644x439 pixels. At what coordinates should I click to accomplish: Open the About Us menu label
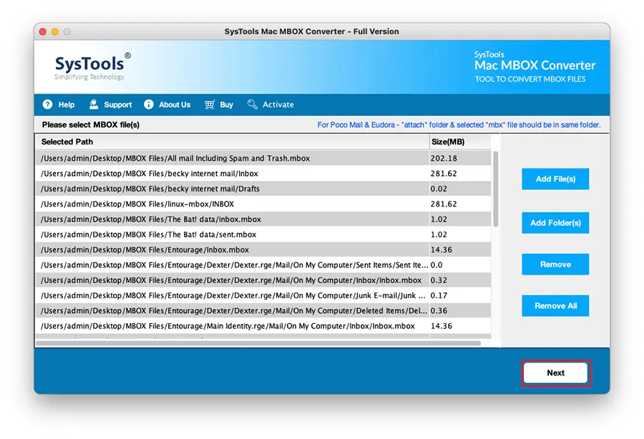(175, 104)
